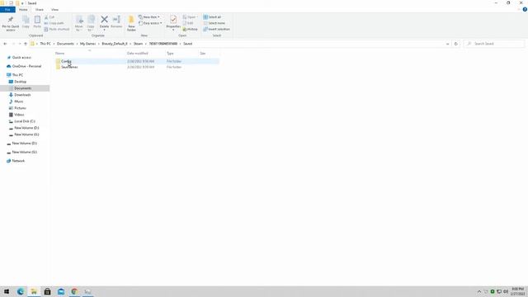Click the Rename ribbon button
The image size is (528, 297).
pyautogui.click(x=116, y=22)
